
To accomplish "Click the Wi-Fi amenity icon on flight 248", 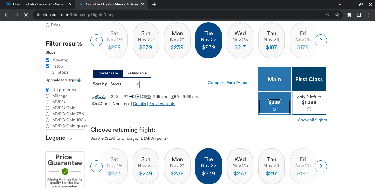I will click(126, 97).
